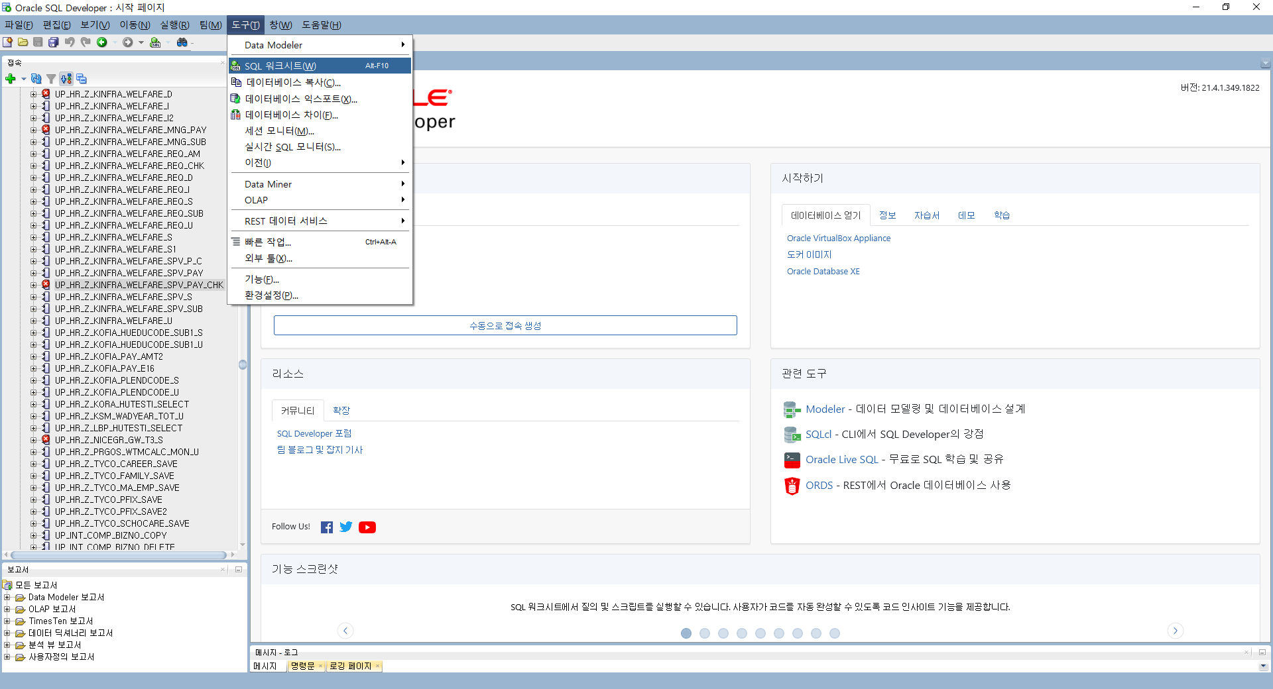The image size is (1273, 689).
Task: Expand UP_HR_Z_KOFIA_PAY_E16 procedure node
Action: coord(34,368)
